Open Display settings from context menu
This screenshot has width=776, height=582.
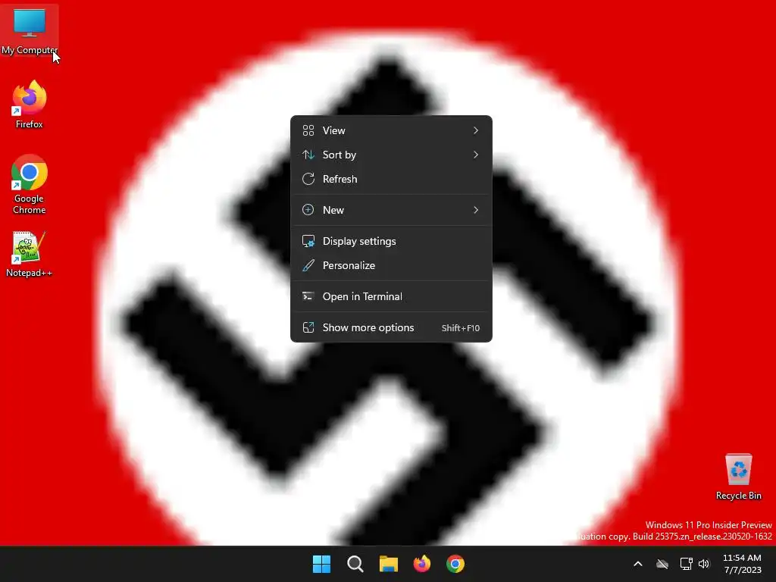391,241
